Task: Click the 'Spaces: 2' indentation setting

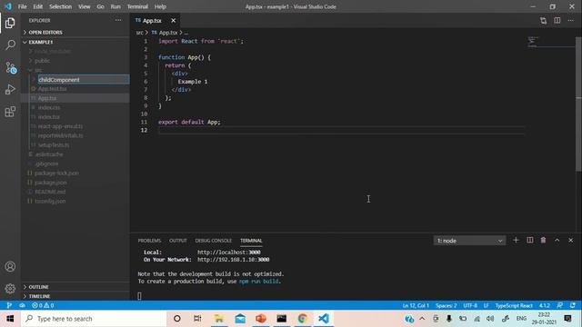Action: pyautogui.click(x=447, y=305)
